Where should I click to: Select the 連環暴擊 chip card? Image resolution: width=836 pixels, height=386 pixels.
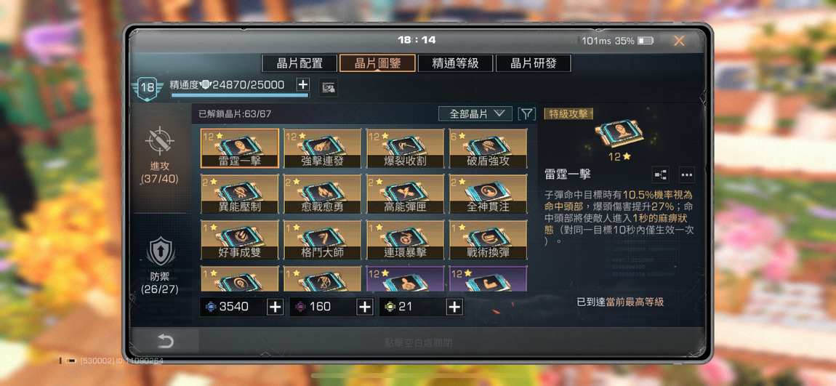tap(405, 240)
